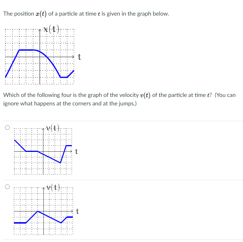Click the t axis label of the second velocity graph
Screen dimensions: 243x242
coord(77,211)
